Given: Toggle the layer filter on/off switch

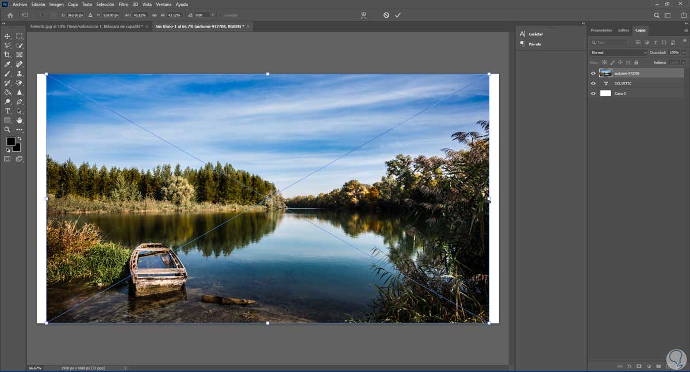Looking at the screenshot, I should (x=684, y=43).
